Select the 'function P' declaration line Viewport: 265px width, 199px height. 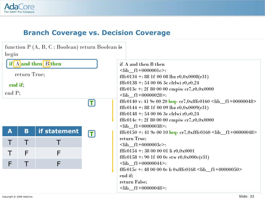[x=63, y=47]
